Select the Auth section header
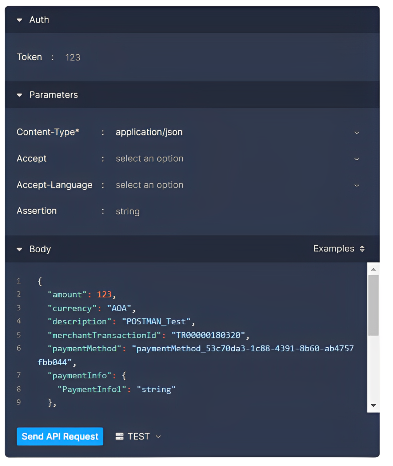This screenshot has height=466, width=393. point(192,20)
